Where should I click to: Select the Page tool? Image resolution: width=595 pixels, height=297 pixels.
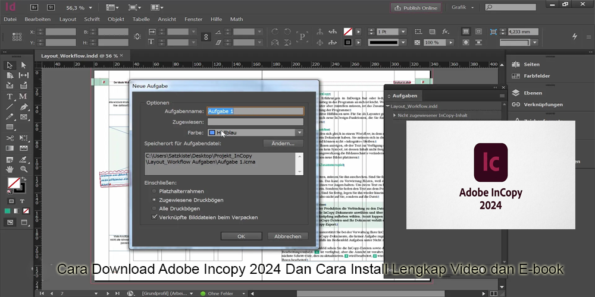click(x=10, y=75)
